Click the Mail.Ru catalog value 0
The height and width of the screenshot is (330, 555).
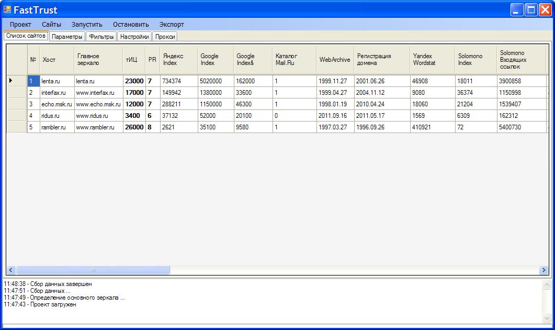tap(295, 116)
